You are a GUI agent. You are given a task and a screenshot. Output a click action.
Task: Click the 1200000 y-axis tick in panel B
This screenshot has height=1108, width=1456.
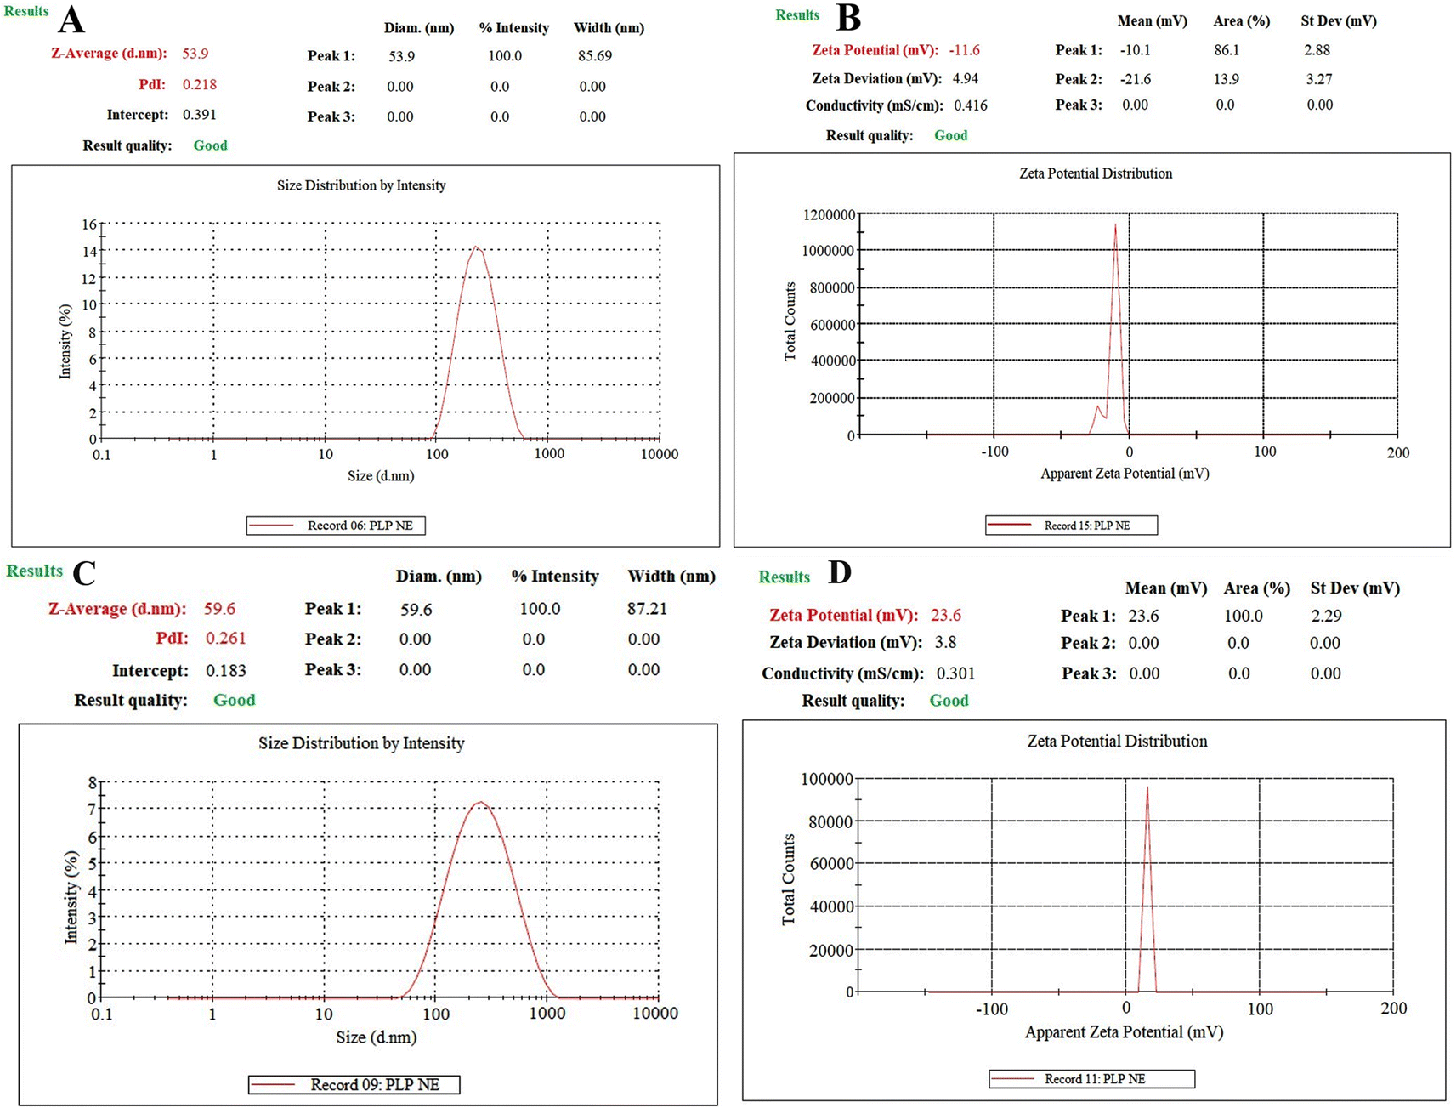(829, 215)
